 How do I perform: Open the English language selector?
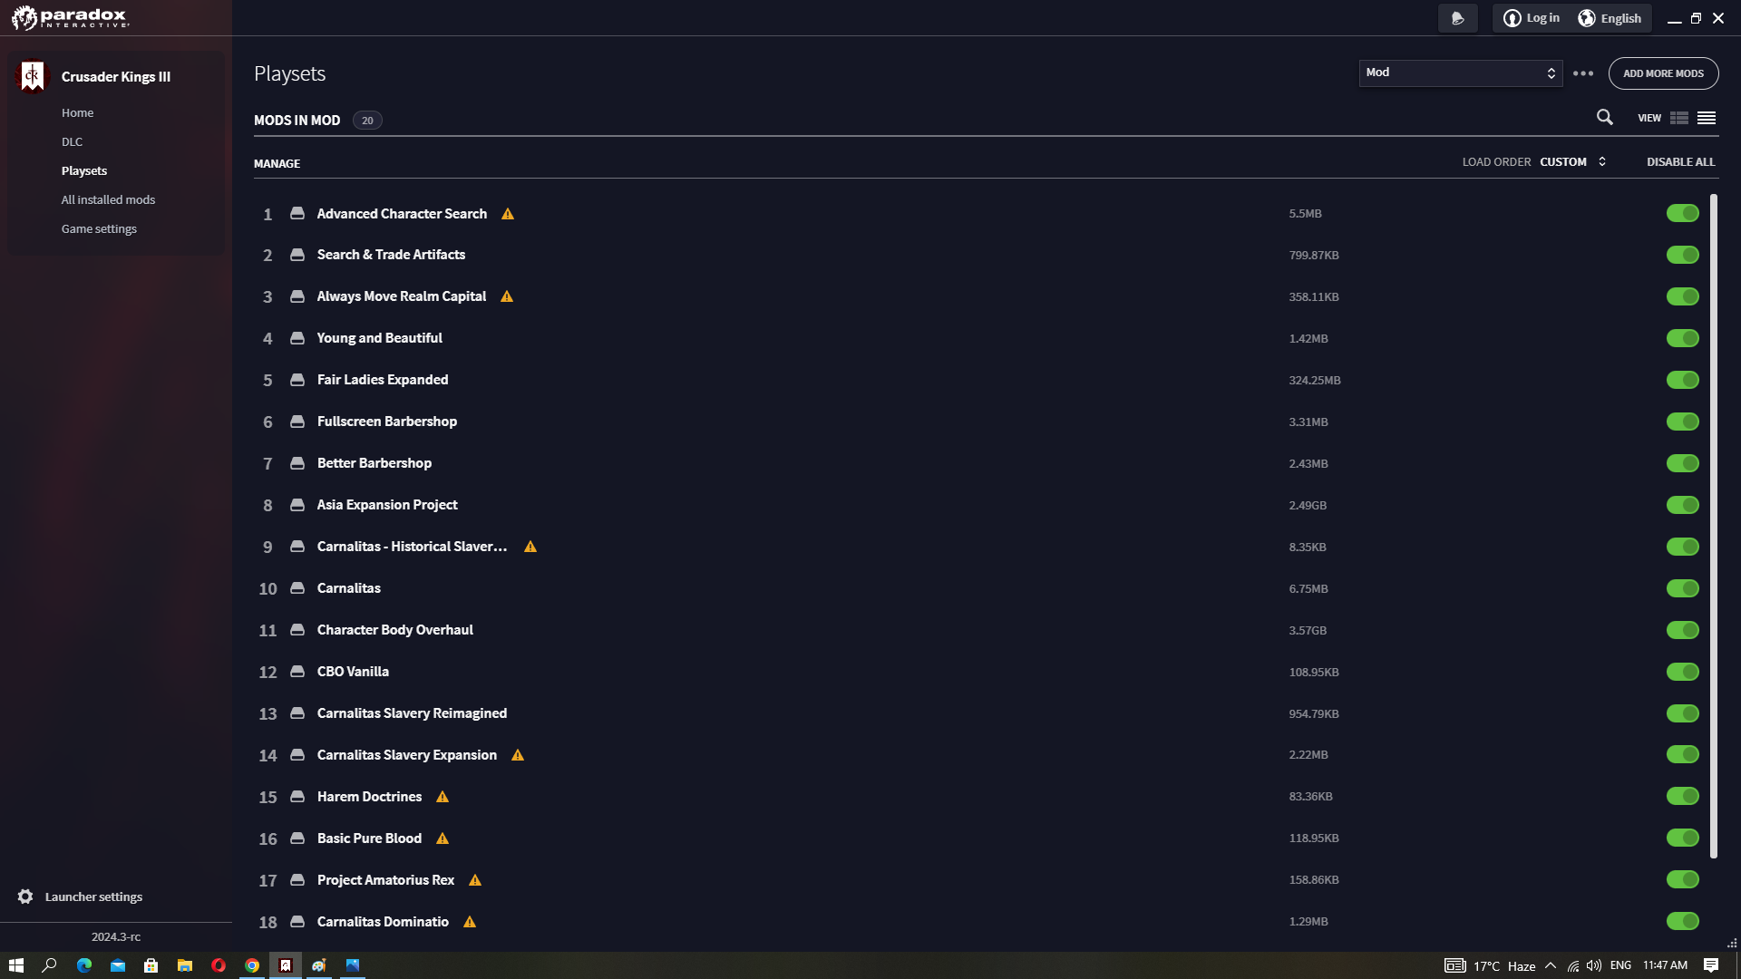click(x=1610, y=18)
